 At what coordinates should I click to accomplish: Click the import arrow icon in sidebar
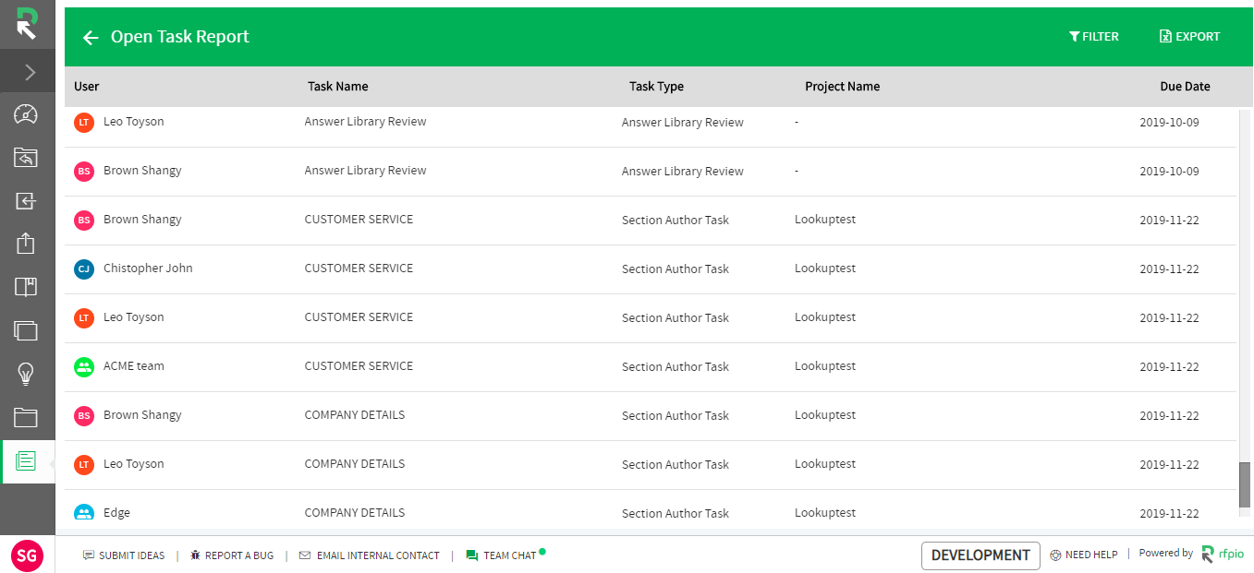pos(26,201)
